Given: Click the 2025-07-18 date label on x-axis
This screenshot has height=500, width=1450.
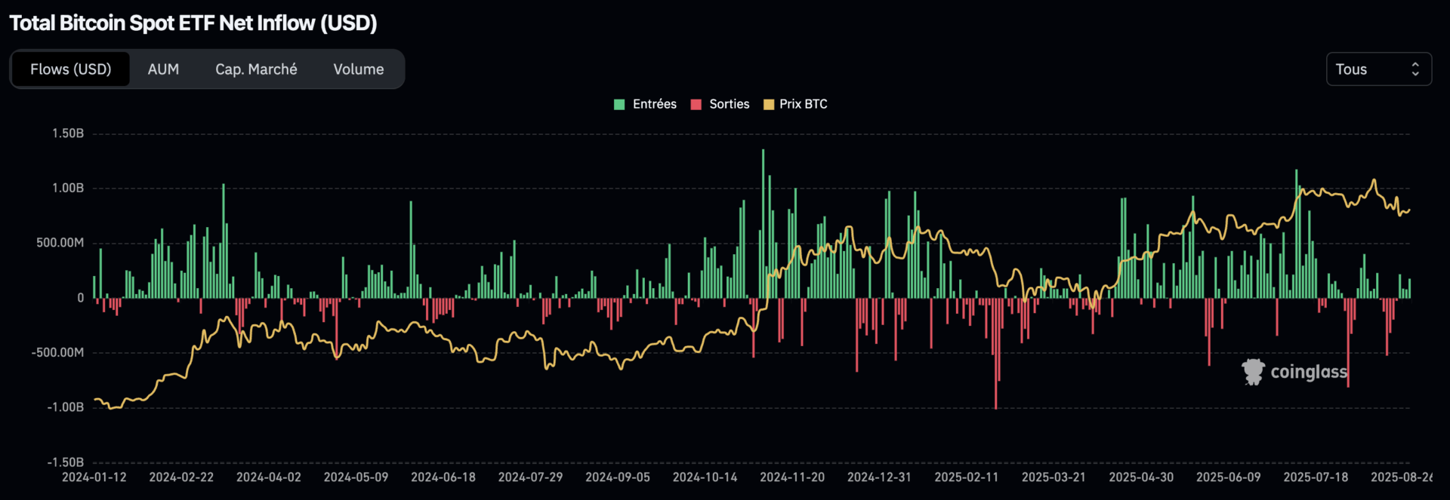Looking at the screenshot, I should (1315, 477).
